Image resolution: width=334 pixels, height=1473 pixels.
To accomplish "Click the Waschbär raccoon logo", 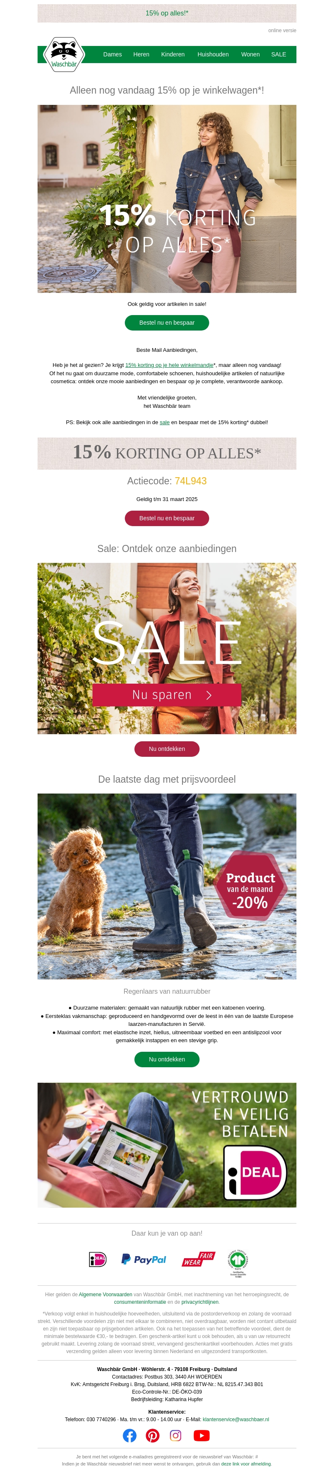I will point(64,54).
